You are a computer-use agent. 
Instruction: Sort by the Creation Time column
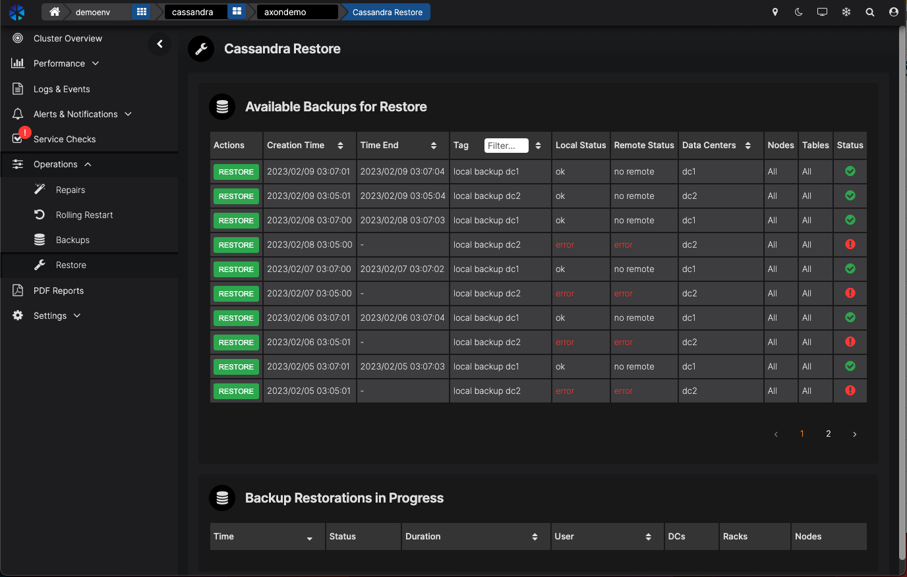340,146
